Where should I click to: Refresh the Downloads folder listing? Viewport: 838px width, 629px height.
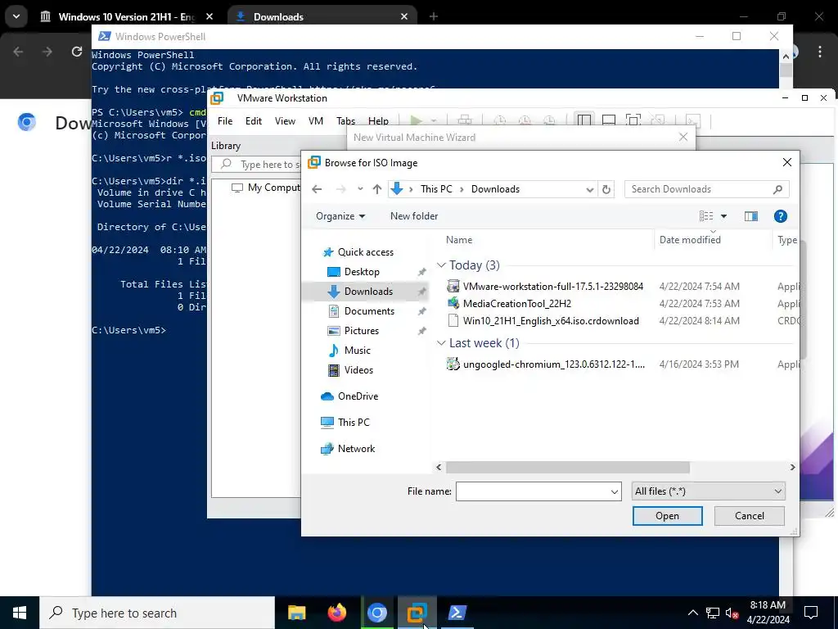(606, 189)
